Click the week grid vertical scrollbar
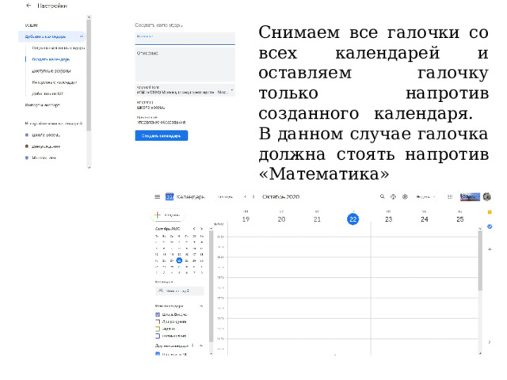This screenshot has width=507, height=380. 480,260
